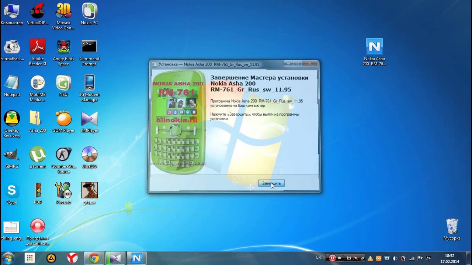Viewport: 472px width, 265px height.
Task: Open Nokia Asha 200 RM-76 desktop icon
Action: click(x=374, y=52)
